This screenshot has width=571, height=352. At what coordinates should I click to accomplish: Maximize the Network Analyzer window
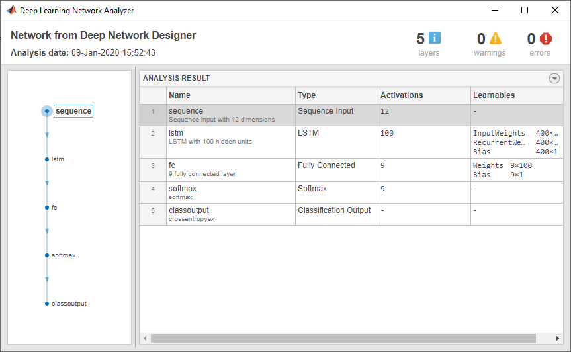[x=525, y=11]
